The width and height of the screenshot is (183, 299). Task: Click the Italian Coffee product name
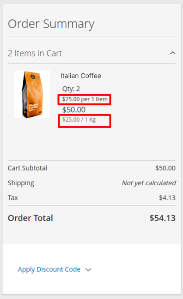81,76
